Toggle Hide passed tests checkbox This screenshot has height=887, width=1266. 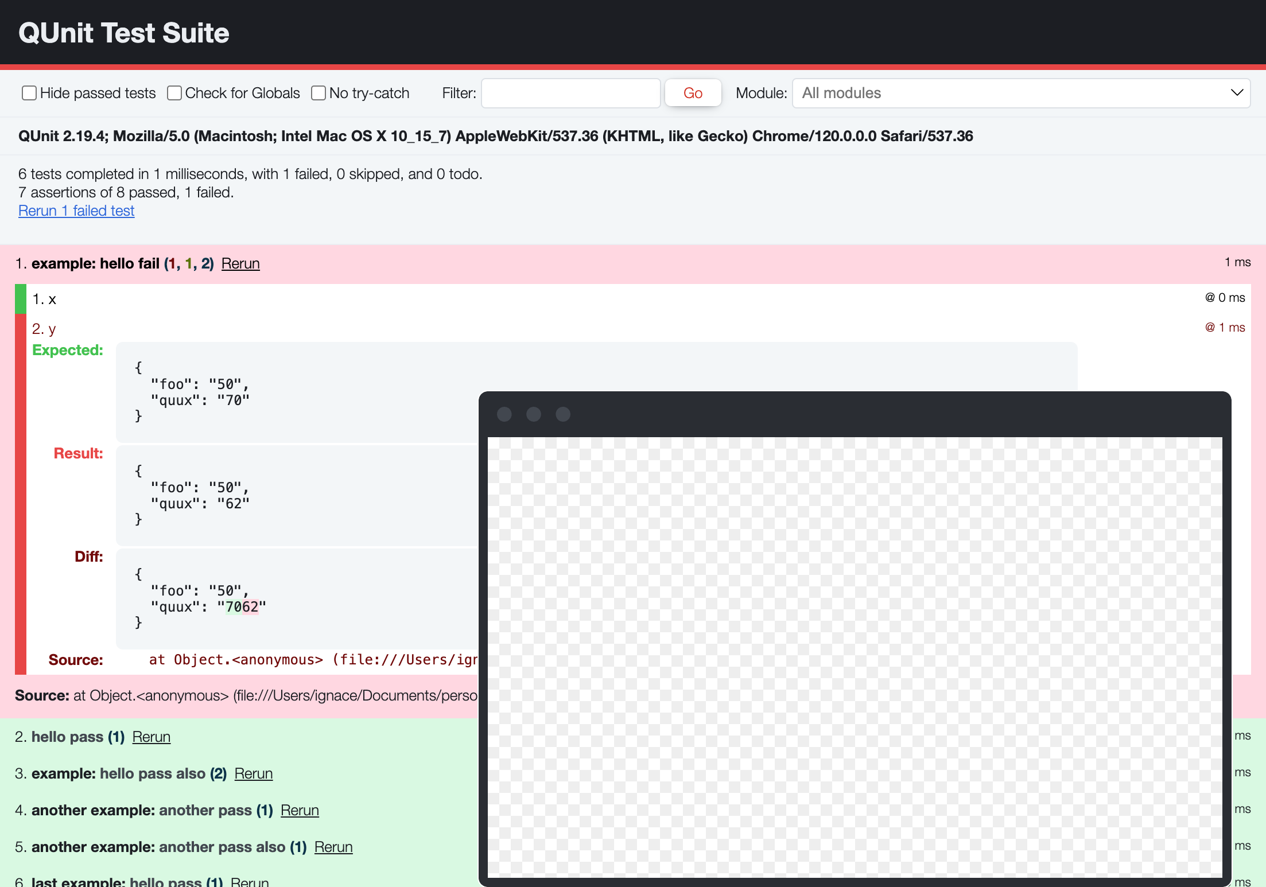pos(29,93)
